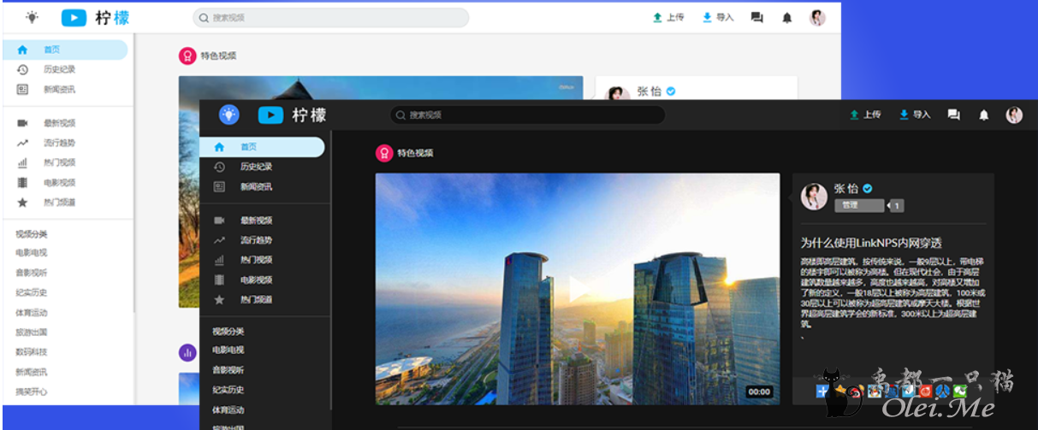
Task: Click 导入 import in the light window header
Action: pyautogui.click(x=718, y=17)
